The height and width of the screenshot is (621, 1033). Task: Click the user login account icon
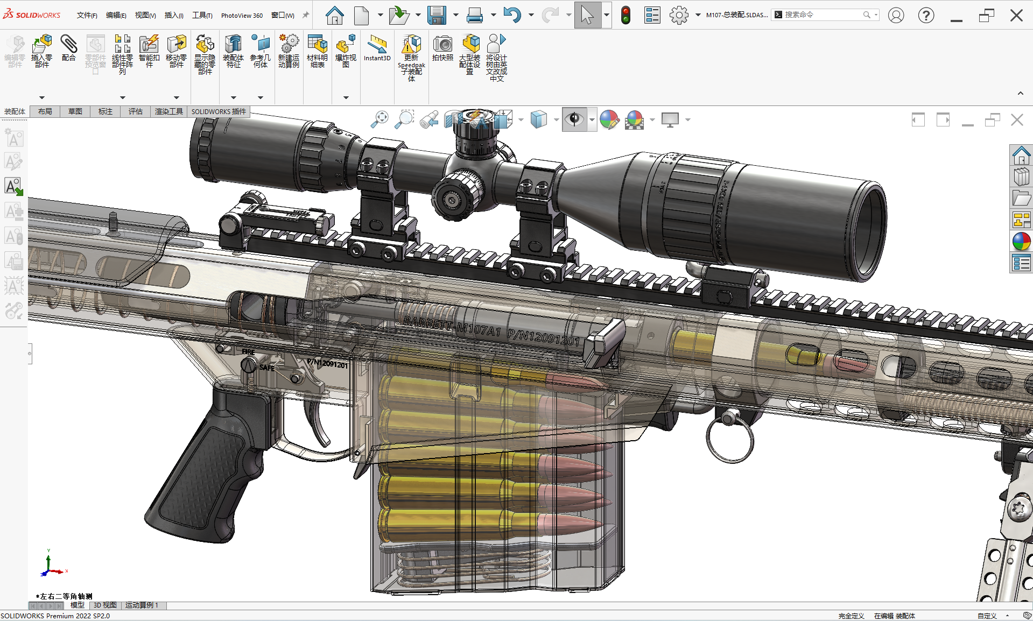tap(896, 15)
